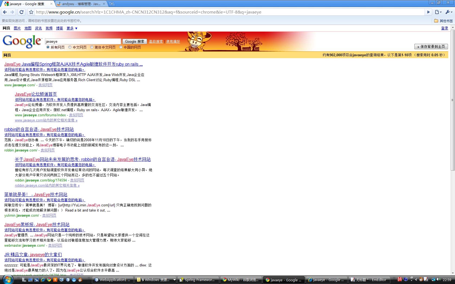Click 类似网页 next to www.javaeye.com/

point(45,85)
